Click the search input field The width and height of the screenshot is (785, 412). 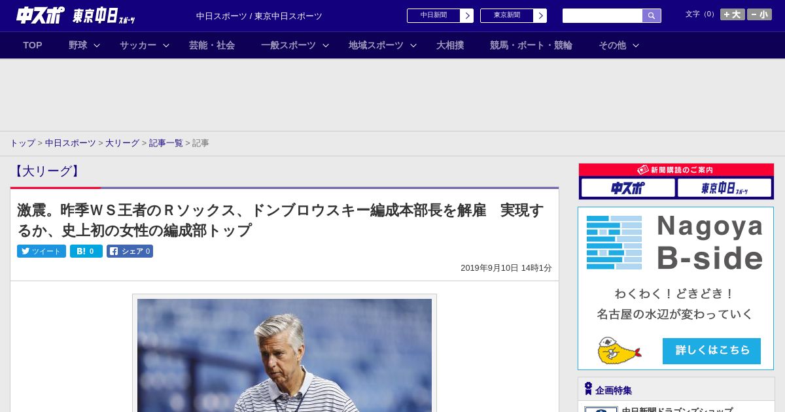coord(602,16)
